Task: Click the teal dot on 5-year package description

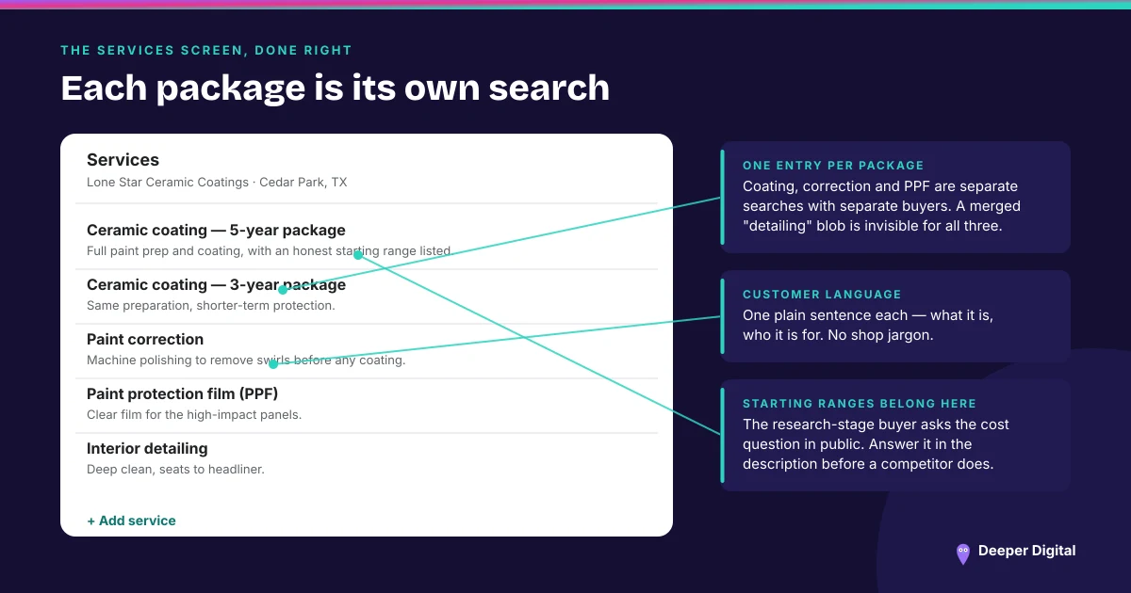Action: (358, 254)
